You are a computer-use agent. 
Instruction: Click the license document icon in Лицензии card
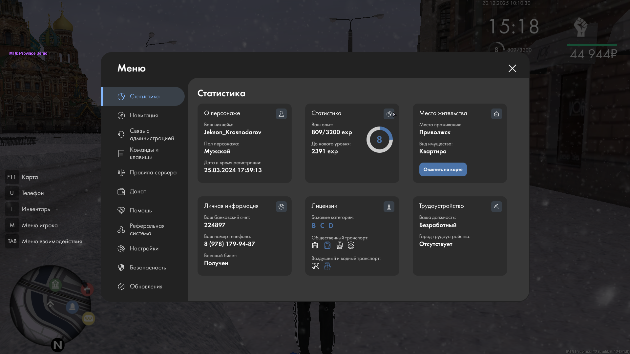[389, 206]
